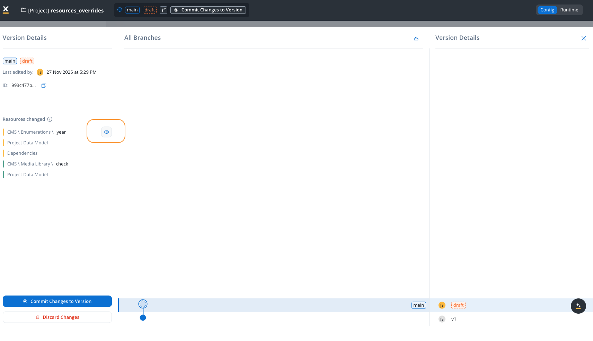593x341 pixels.
Task: Click the Discard Changes button
Action: point(57,317)
